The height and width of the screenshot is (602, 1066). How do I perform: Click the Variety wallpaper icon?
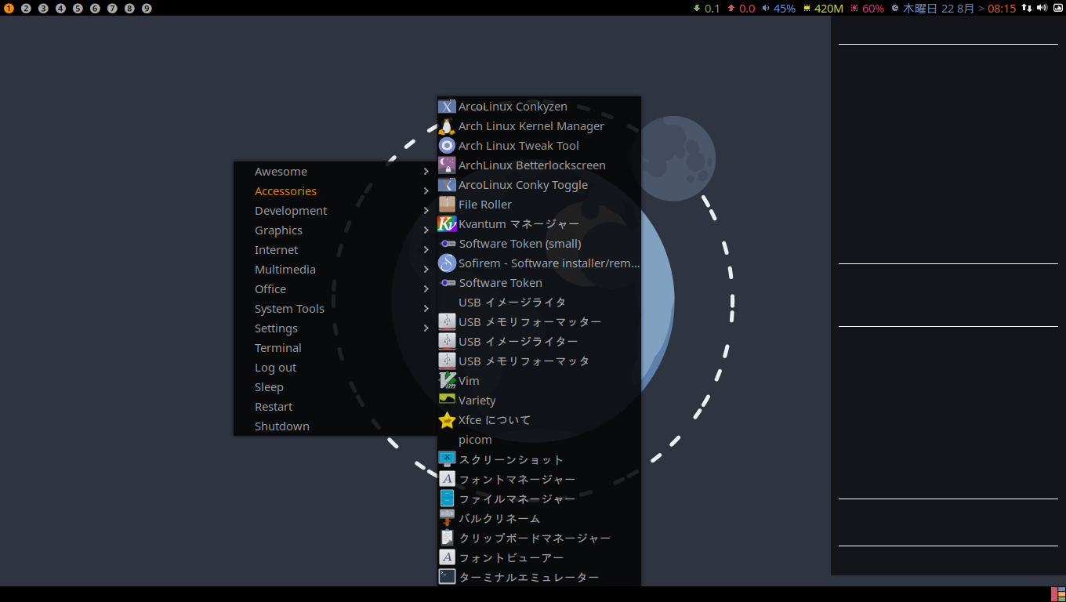pos(447,399)
